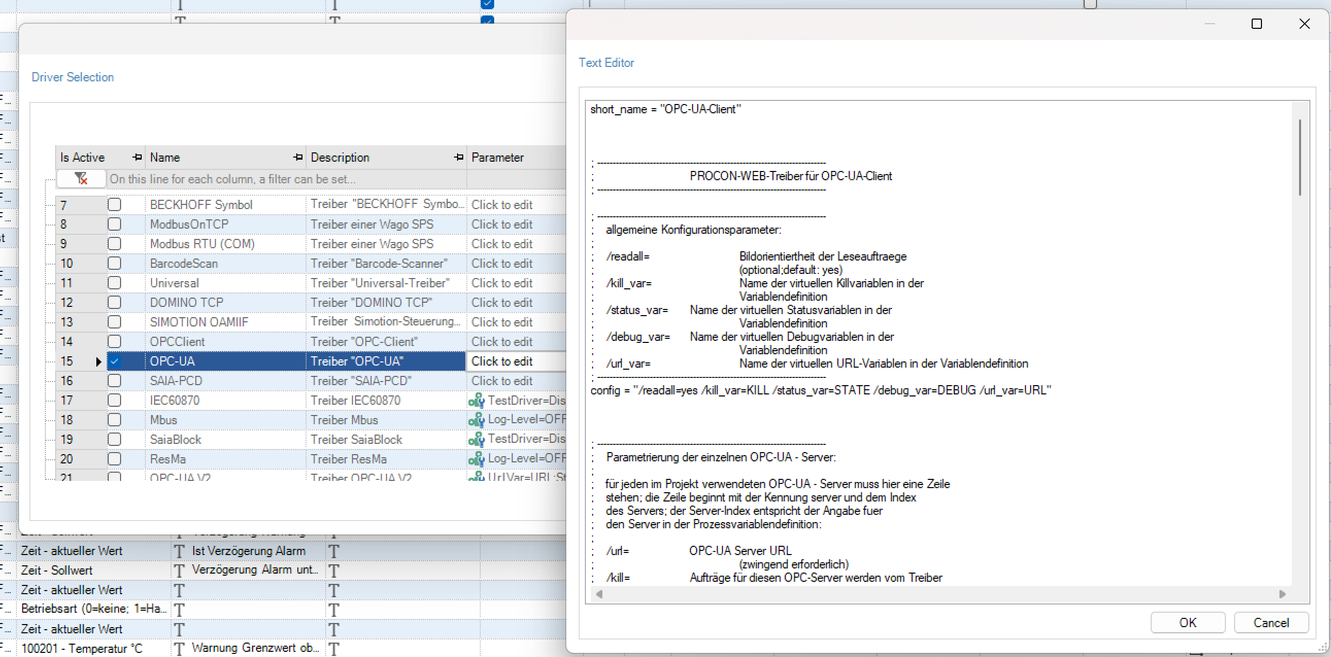
Task: Pin the Is Active column
Action: (x=137, y=157)
